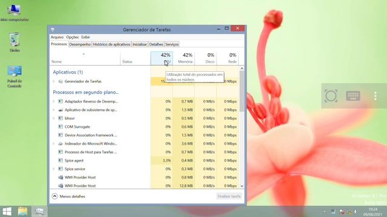387x217 pixels.
Task: Open the Exibir menu
Action: (x=86, y=37)
